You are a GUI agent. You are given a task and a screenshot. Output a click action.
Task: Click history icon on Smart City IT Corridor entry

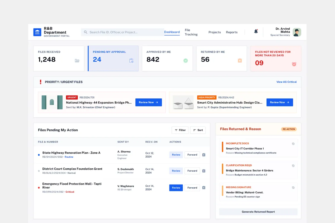[293, 144]
